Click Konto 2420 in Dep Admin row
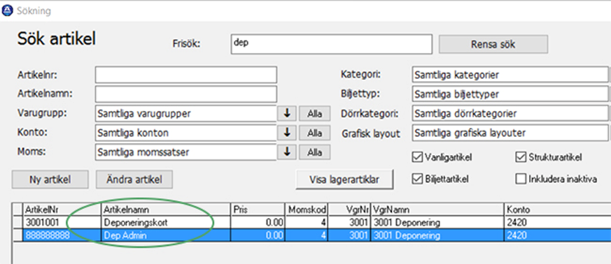This screenshot has width=611, height=264. point(558,235)
